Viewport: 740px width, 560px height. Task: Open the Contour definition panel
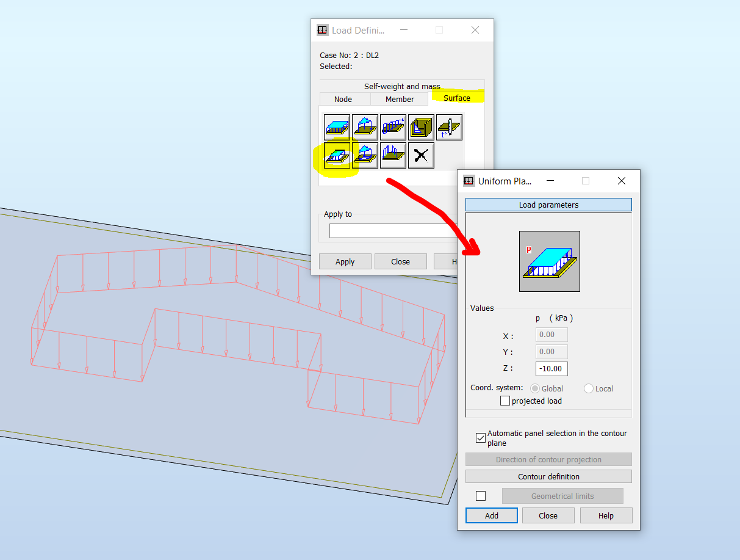point(548,476)
